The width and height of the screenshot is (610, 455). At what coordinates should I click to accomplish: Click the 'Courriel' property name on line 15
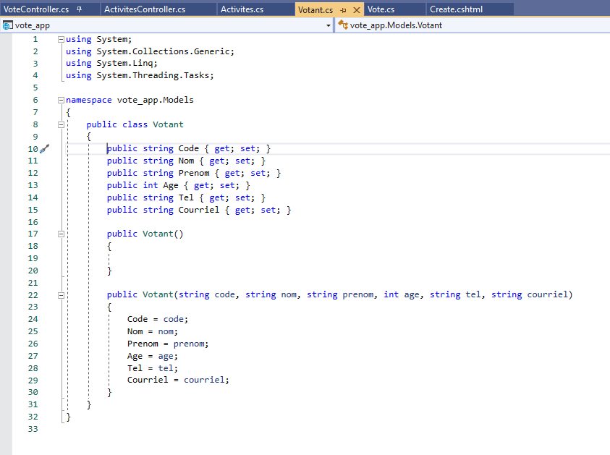coord(199,210)
